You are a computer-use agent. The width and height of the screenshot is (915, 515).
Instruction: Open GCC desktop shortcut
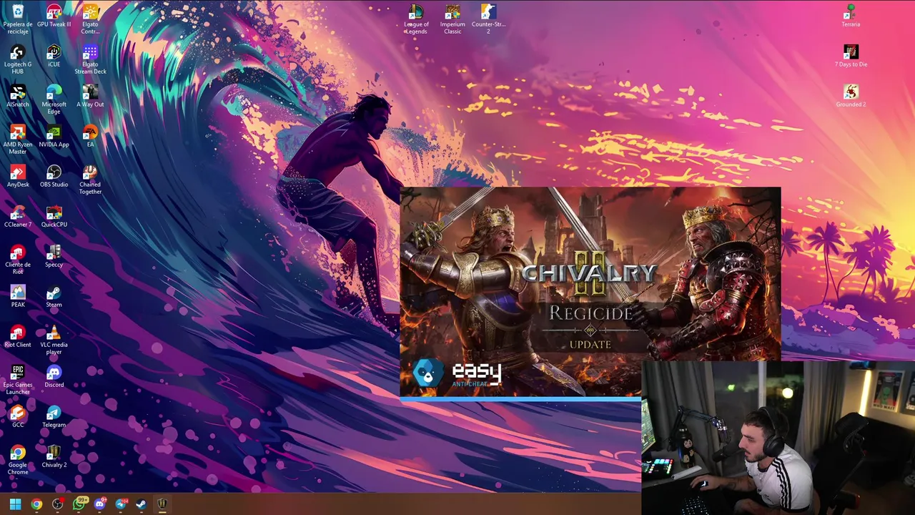click(x=18, y=416)
